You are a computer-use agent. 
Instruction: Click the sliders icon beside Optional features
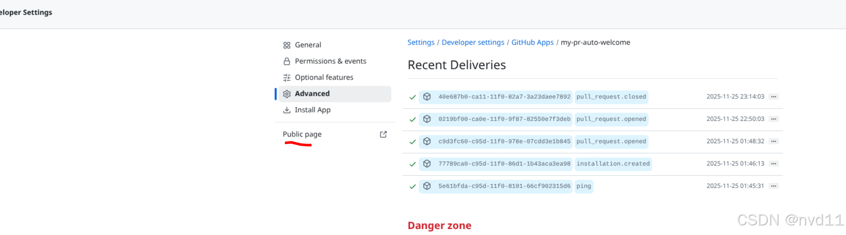(287, 78)
